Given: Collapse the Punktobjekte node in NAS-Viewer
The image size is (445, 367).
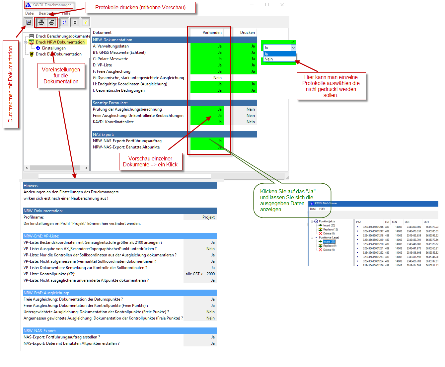Looking at the screenshot, I should (312, 222).
